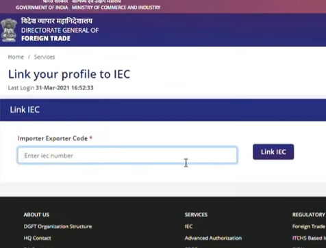
Task: Open the Government of India header link
Action: [x=42, y=8]
